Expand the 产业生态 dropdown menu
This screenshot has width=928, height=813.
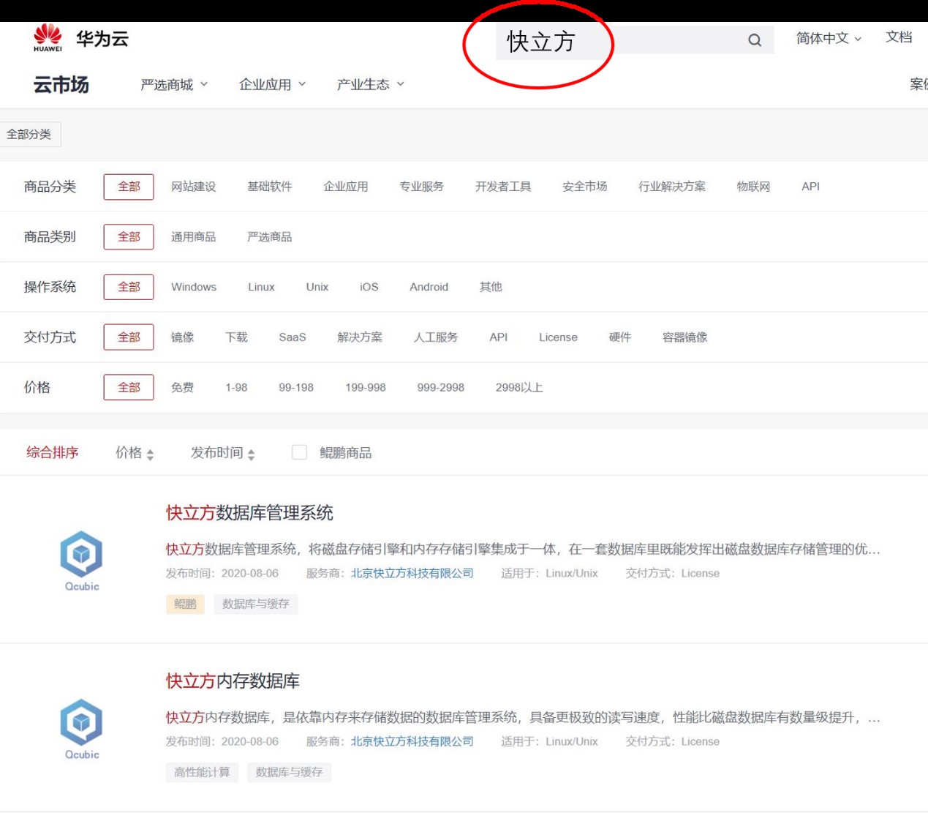point(370,85)
